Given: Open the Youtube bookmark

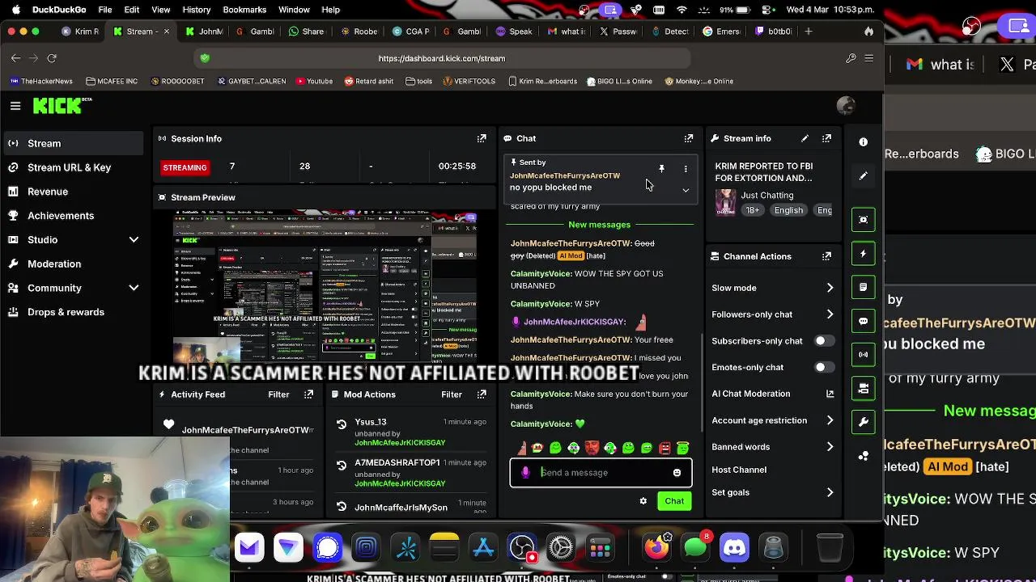Looking at the screenshot, I should (314, 81).
